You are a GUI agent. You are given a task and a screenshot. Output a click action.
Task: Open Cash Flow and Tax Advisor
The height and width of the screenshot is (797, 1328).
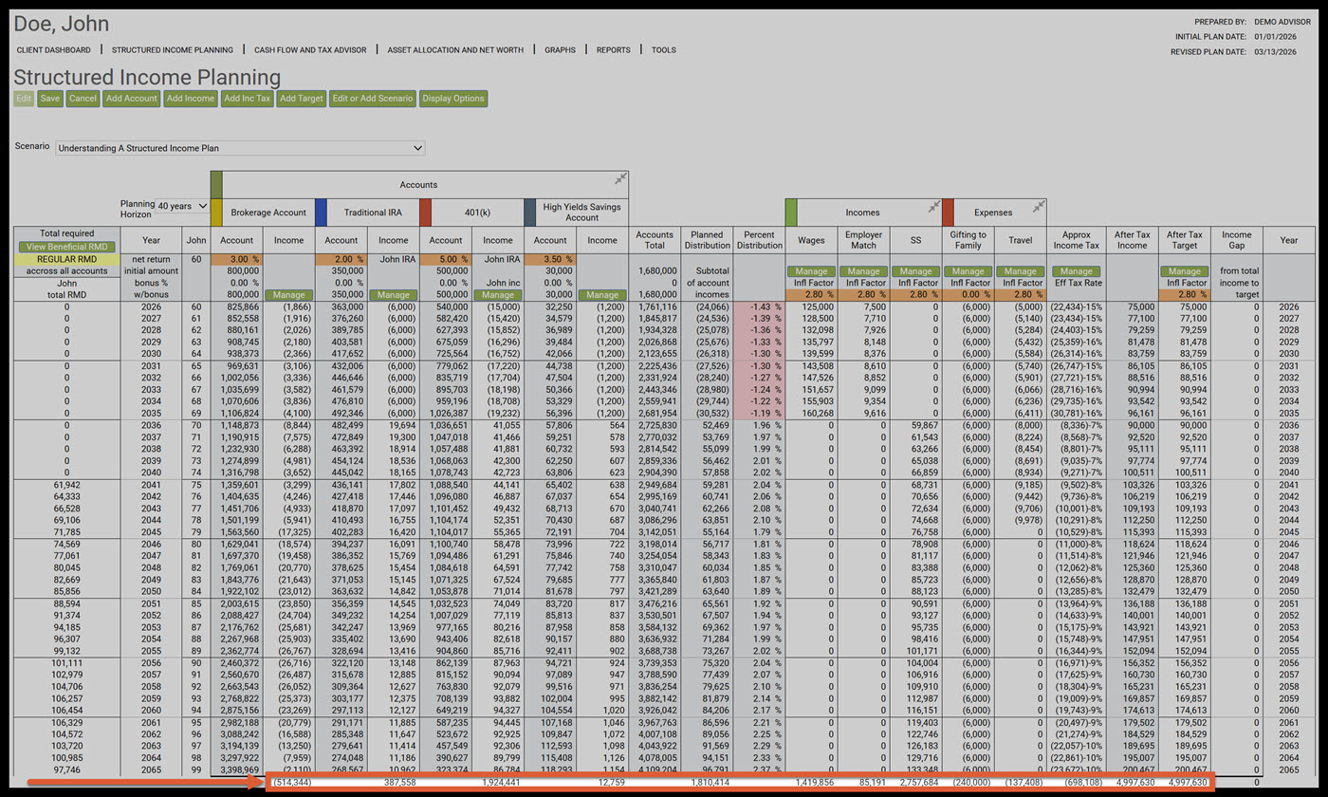[x=310, y=50]
